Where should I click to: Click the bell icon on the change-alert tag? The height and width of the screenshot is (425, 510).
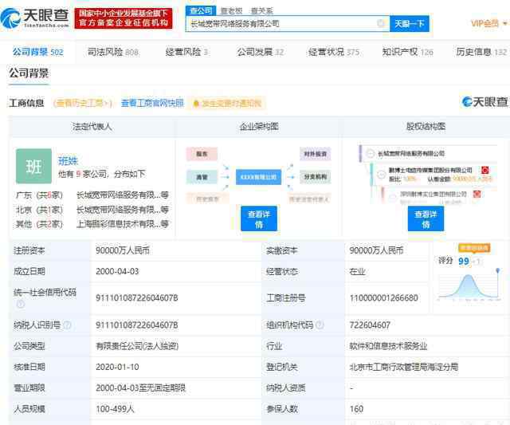pos(196,104)
